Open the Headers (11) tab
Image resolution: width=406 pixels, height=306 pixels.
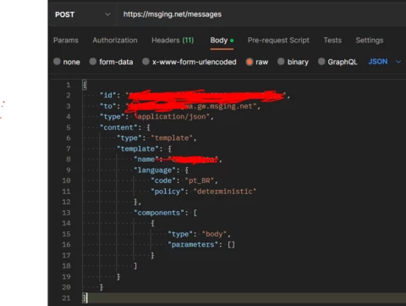(x=173, y=40)
